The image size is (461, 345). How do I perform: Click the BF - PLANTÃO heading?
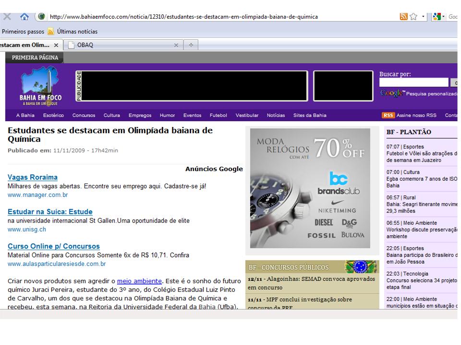(x=409, y=132)
